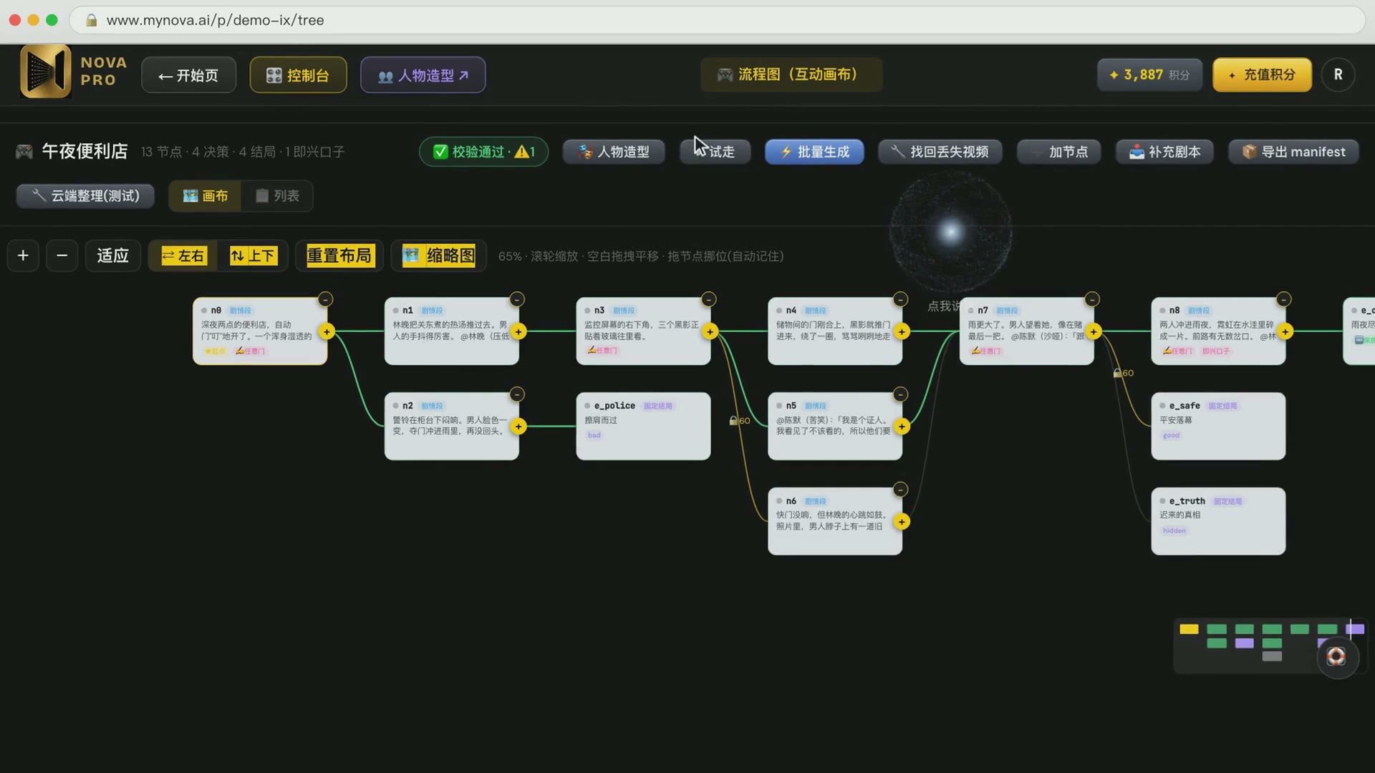
Task: Click 重置布局 reset layout
Action: tap(339, 256)
